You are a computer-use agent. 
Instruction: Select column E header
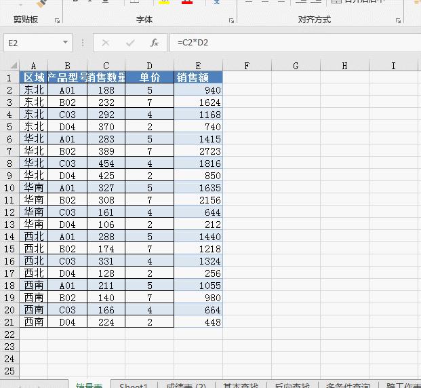(198, 66)
